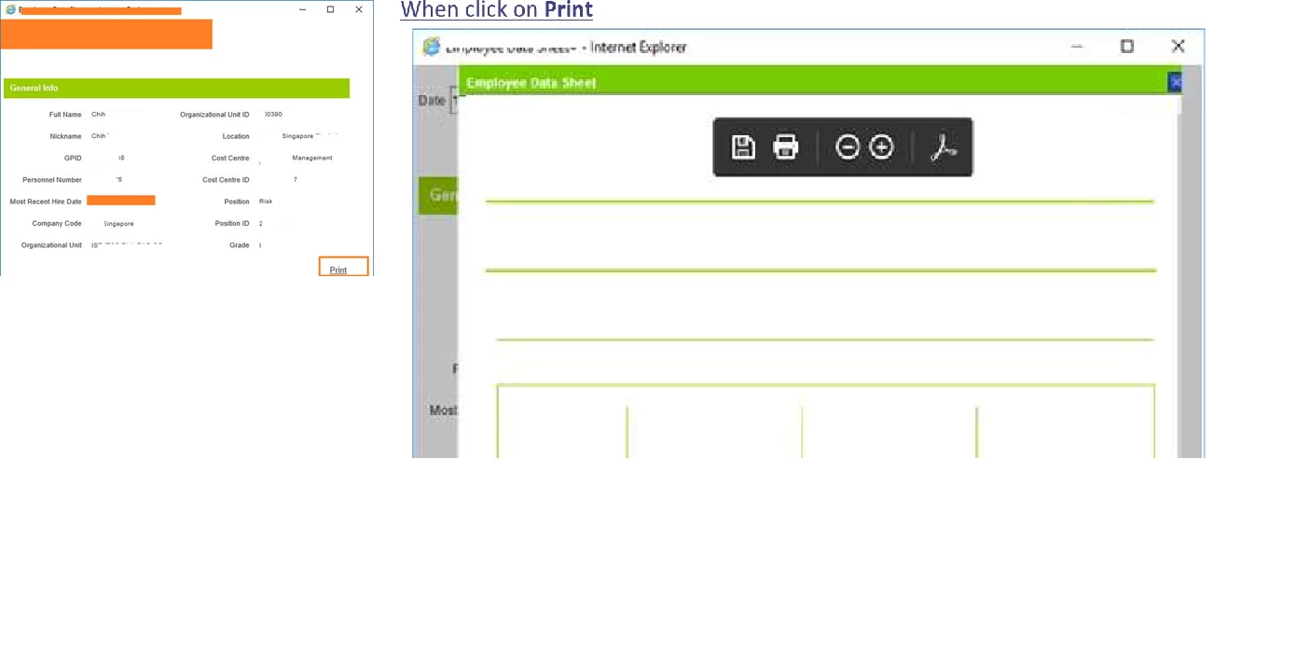Click the Organizational Unit ID value 30390

pyautogui.click(x=273, y=115)
